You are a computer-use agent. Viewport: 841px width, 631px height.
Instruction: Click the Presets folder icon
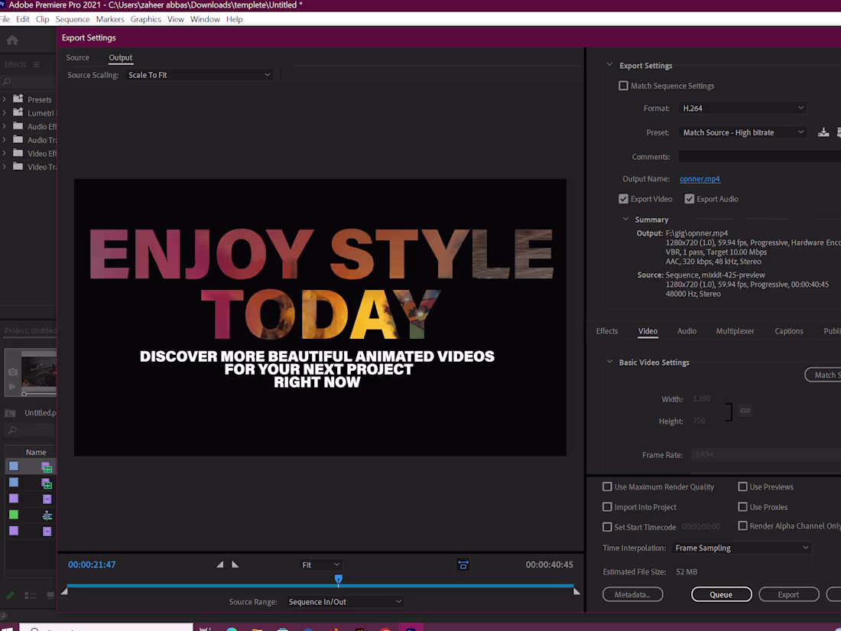click(x=18, y=99)
